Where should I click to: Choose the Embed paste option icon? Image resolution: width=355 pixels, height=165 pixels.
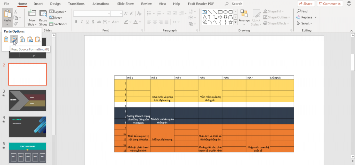pos(22,39)
